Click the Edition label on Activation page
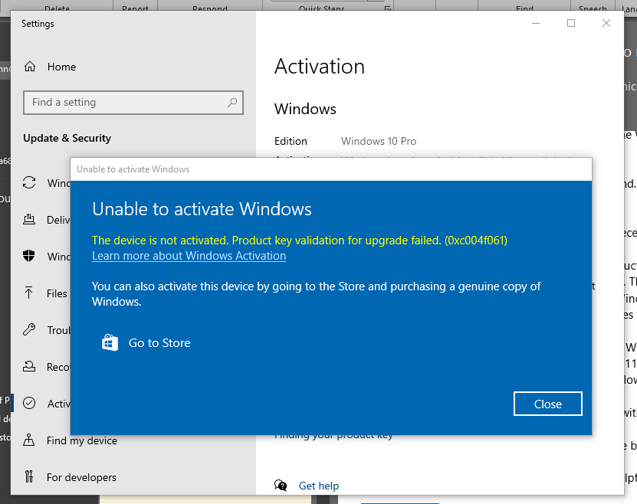This screenshot has height=504, width=637. (291, 141)
